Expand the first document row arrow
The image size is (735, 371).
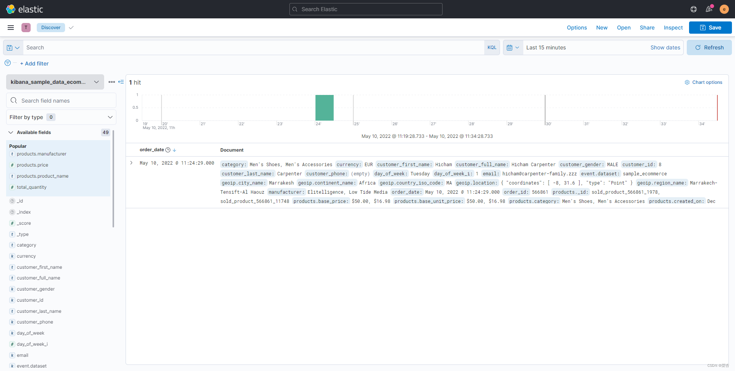tap(131, 163)
